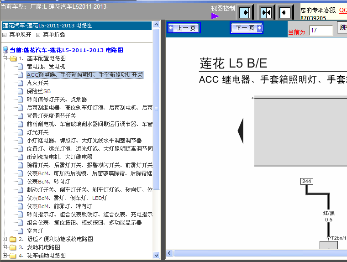Open 转向指示灯、组合仪表照明灯 diagram
This screenshot has height=262, width=347.
[x=89, y=214]
